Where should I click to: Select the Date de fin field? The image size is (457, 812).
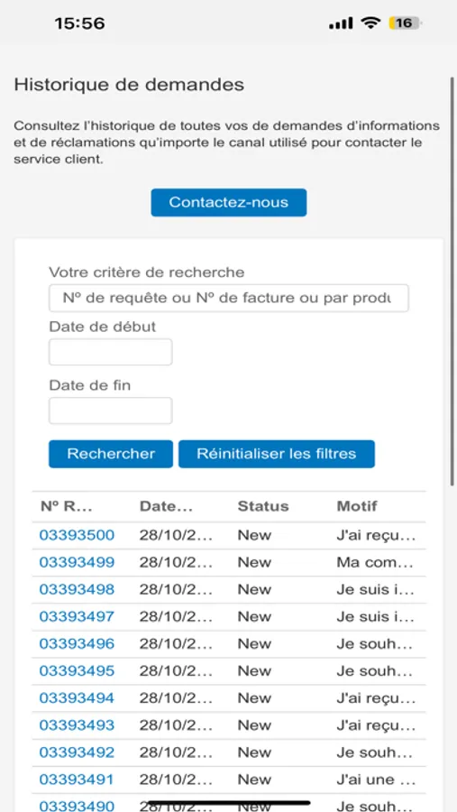111,411
